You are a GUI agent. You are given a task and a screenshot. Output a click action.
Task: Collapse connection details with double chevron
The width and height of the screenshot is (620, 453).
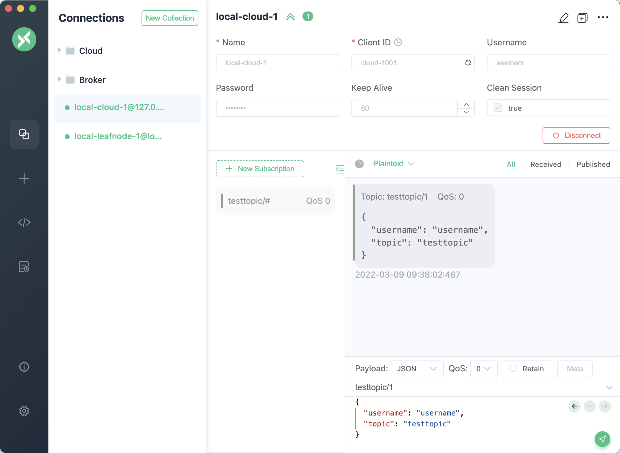click(x=290, y=17)
